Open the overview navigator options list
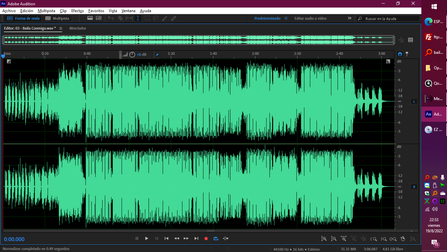The height and width of the screenshot is (252, 447). (x=411, y=40)
